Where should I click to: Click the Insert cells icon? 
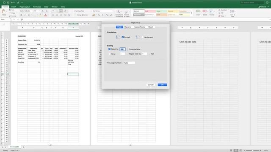[x=198, y=11]
